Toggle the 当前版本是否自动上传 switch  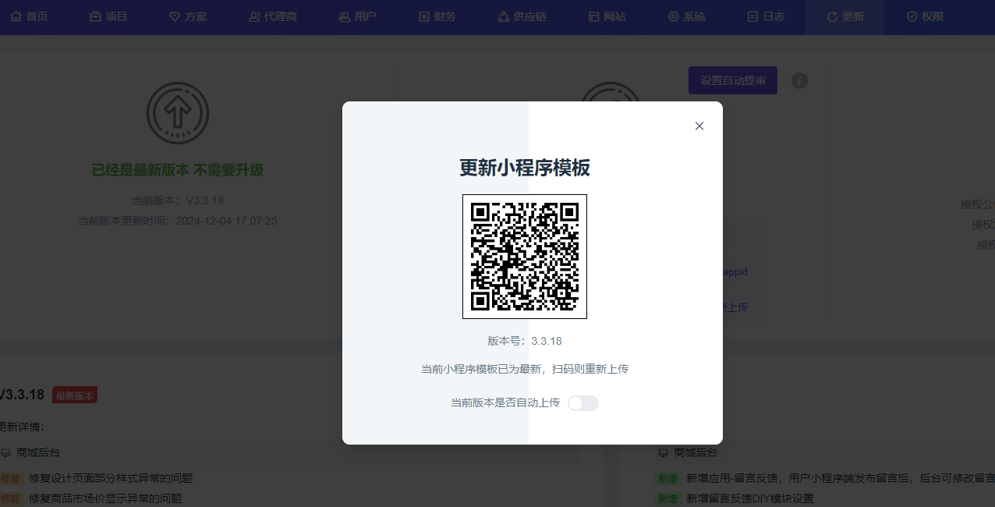point(582,403)
